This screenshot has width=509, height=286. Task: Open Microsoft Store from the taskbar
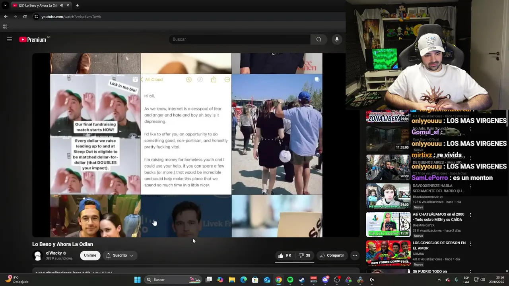tap(255, 280)
